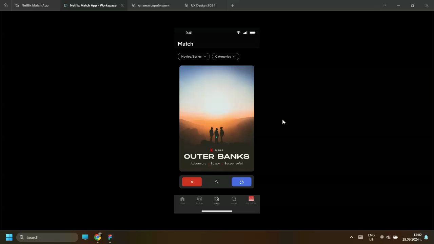Click the OUTER BANKS title text

pos(217,156)
